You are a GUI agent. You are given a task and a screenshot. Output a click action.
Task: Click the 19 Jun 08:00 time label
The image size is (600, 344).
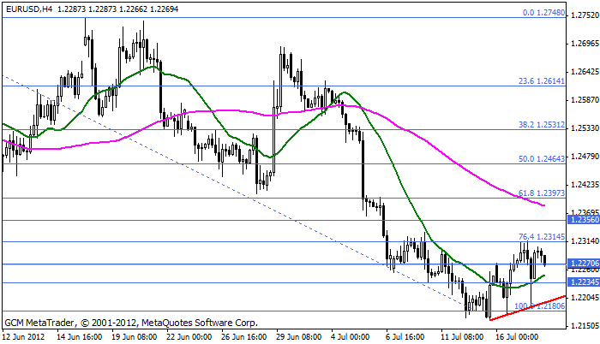coord(135,337)
